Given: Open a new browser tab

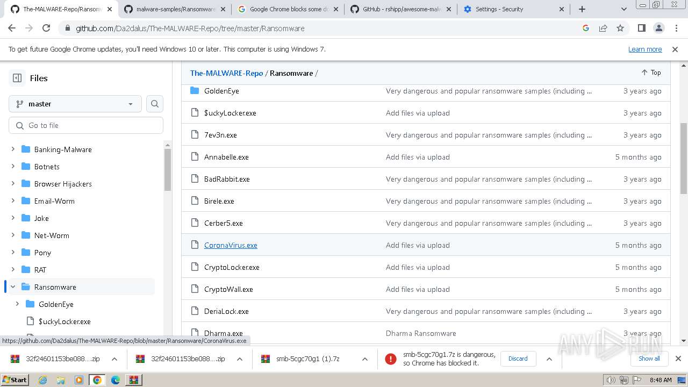Looking at the screenshot, I should click(x=582, y=9).
